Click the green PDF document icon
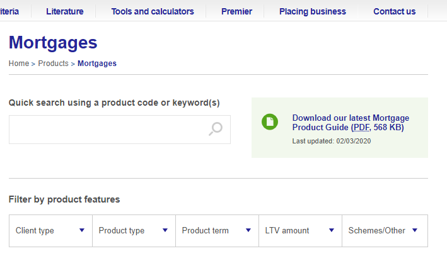 pyautogui.click(x=270, y=122)
